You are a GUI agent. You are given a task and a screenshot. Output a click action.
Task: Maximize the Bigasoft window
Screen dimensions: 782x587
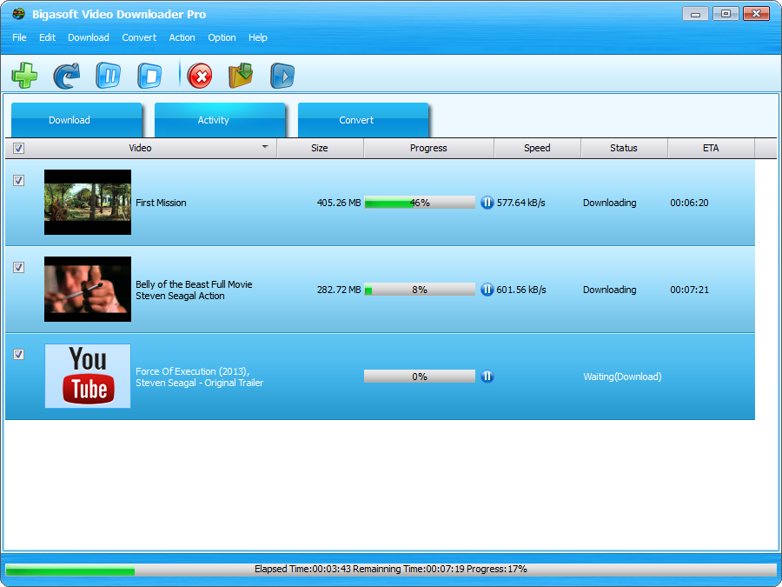coord(726,13)
